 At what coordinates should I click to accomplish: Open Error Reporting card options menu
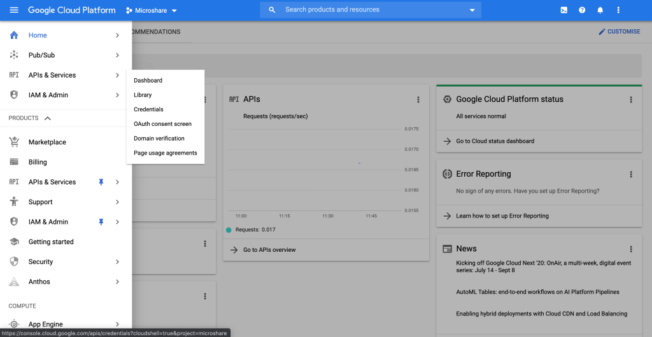tap(631, 174)
